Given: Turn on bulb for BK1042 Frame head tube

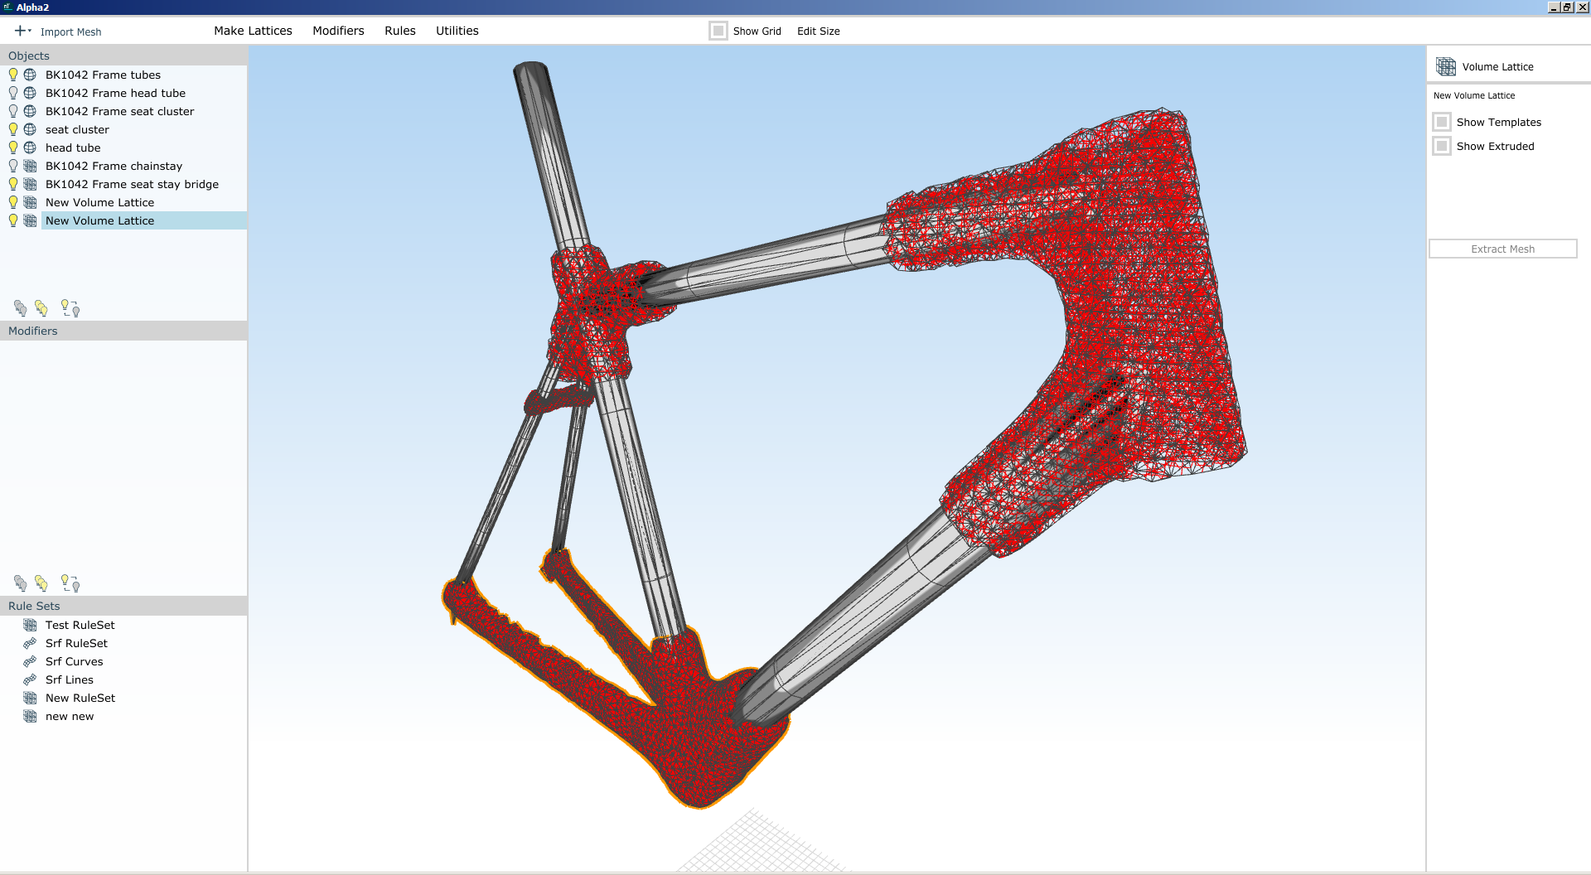Looking at the screenshot, I should [13, 93].
